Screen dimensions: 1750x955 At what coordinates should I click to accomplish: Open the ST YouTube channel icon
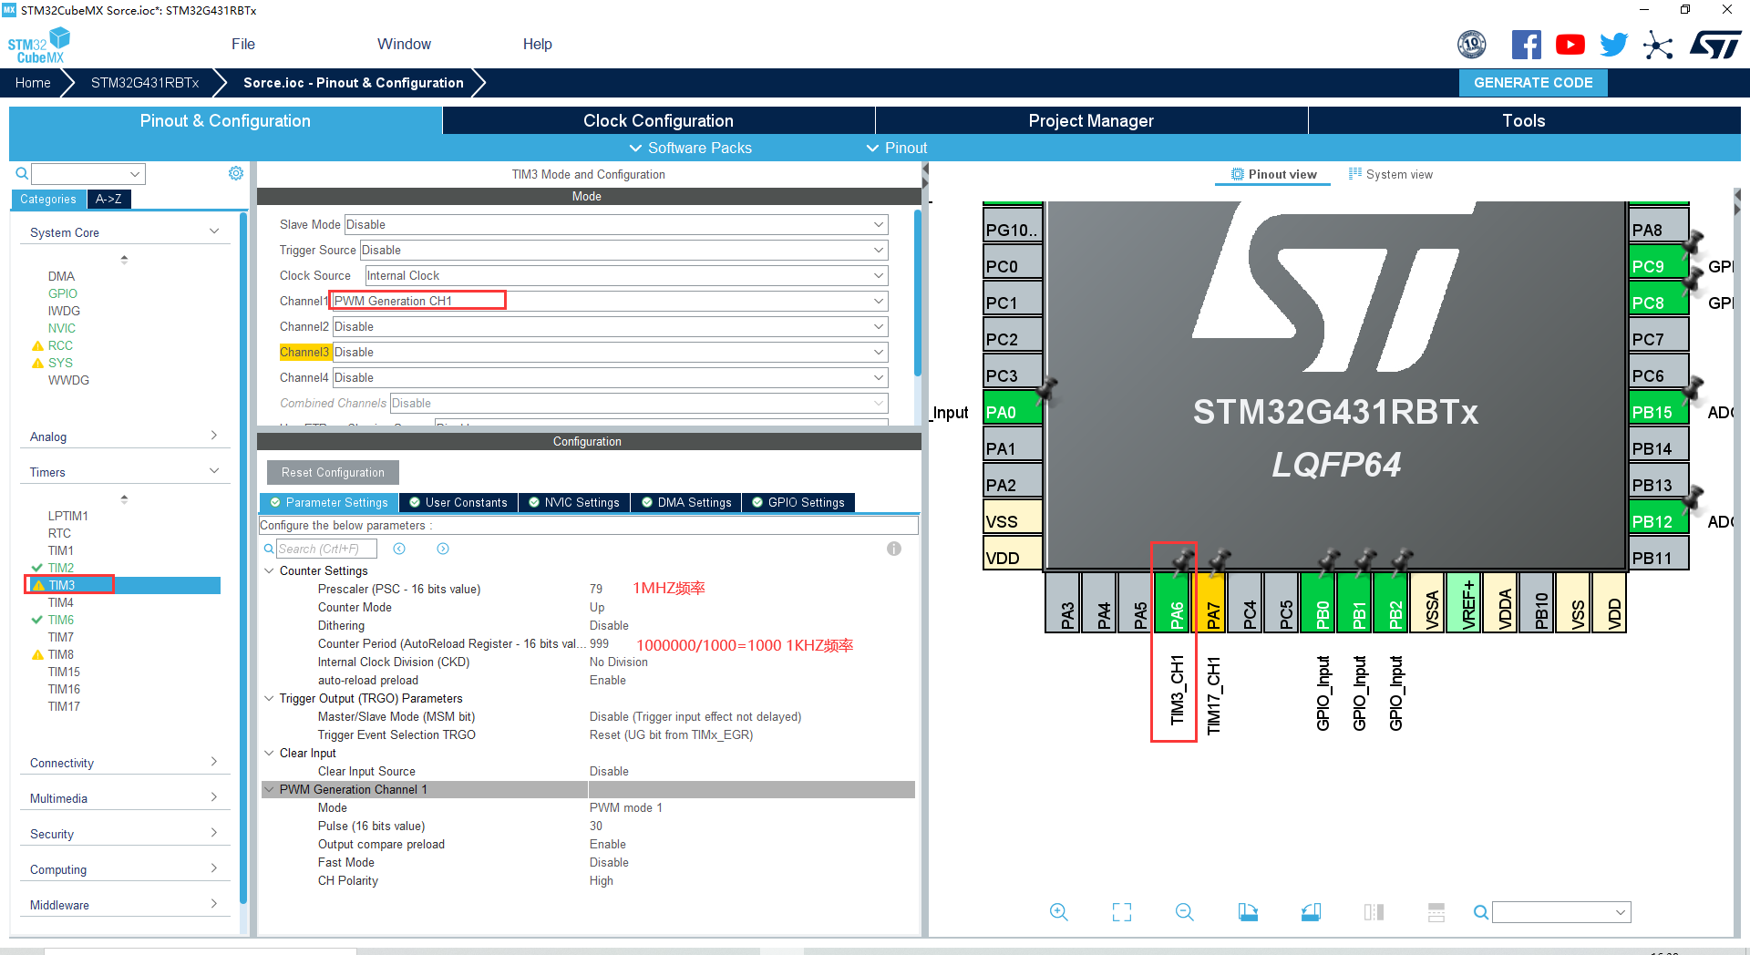(x=1570, y=45)
